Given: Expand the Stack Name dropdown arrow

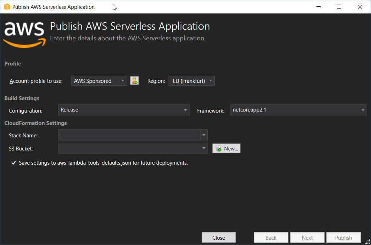Looking at the screenshot, I should [x=204, y=135].
